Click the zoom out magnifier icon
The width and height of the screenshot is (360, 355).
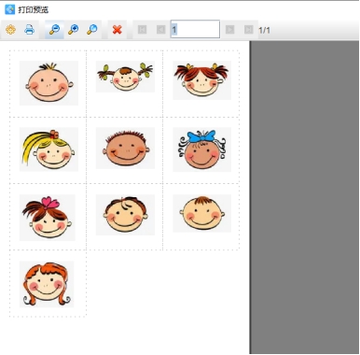coord(54,30)
